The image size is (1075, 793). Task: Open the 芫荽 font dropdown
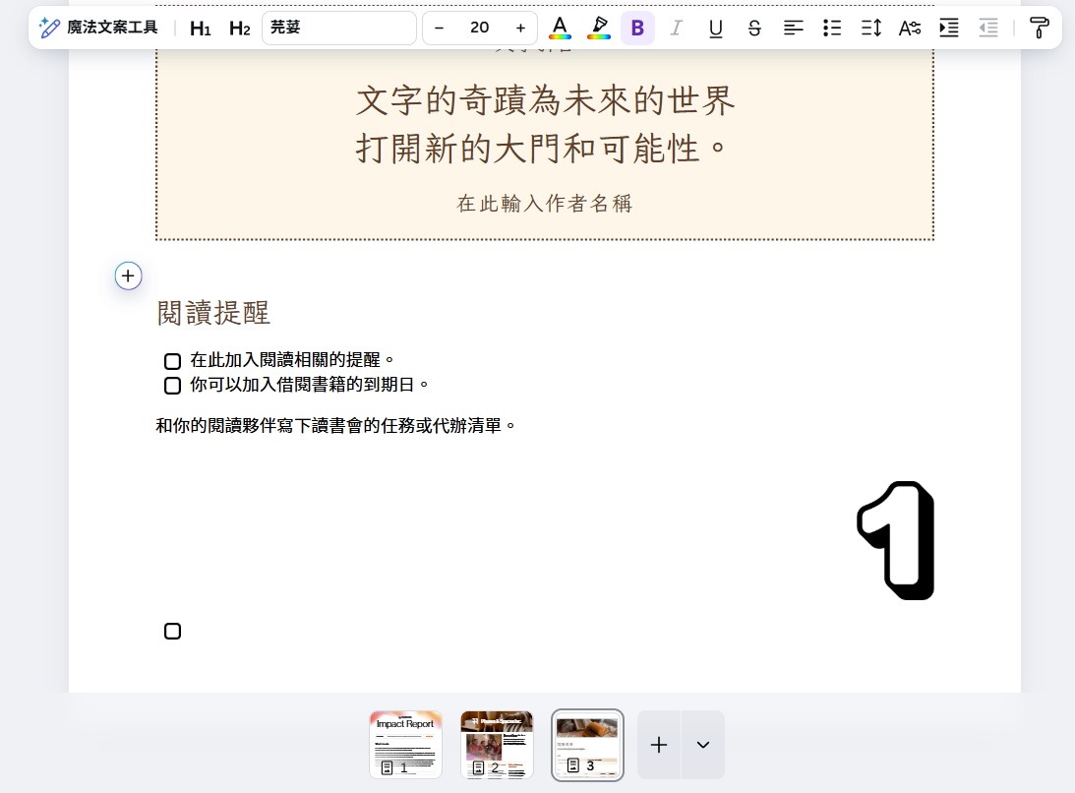click(x=339, y=28)
